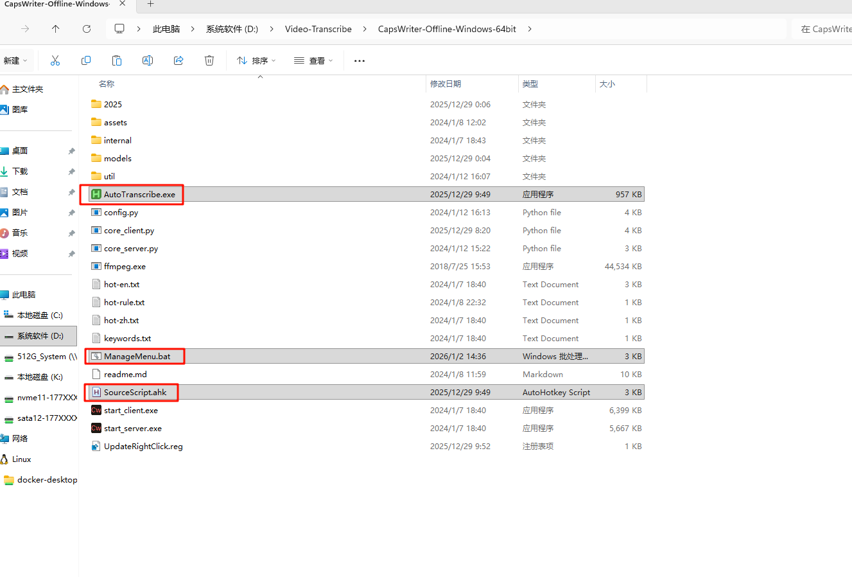852x577 pixels.
Task: Click the Copy icon in toolbar
Action: click(86, 60)
